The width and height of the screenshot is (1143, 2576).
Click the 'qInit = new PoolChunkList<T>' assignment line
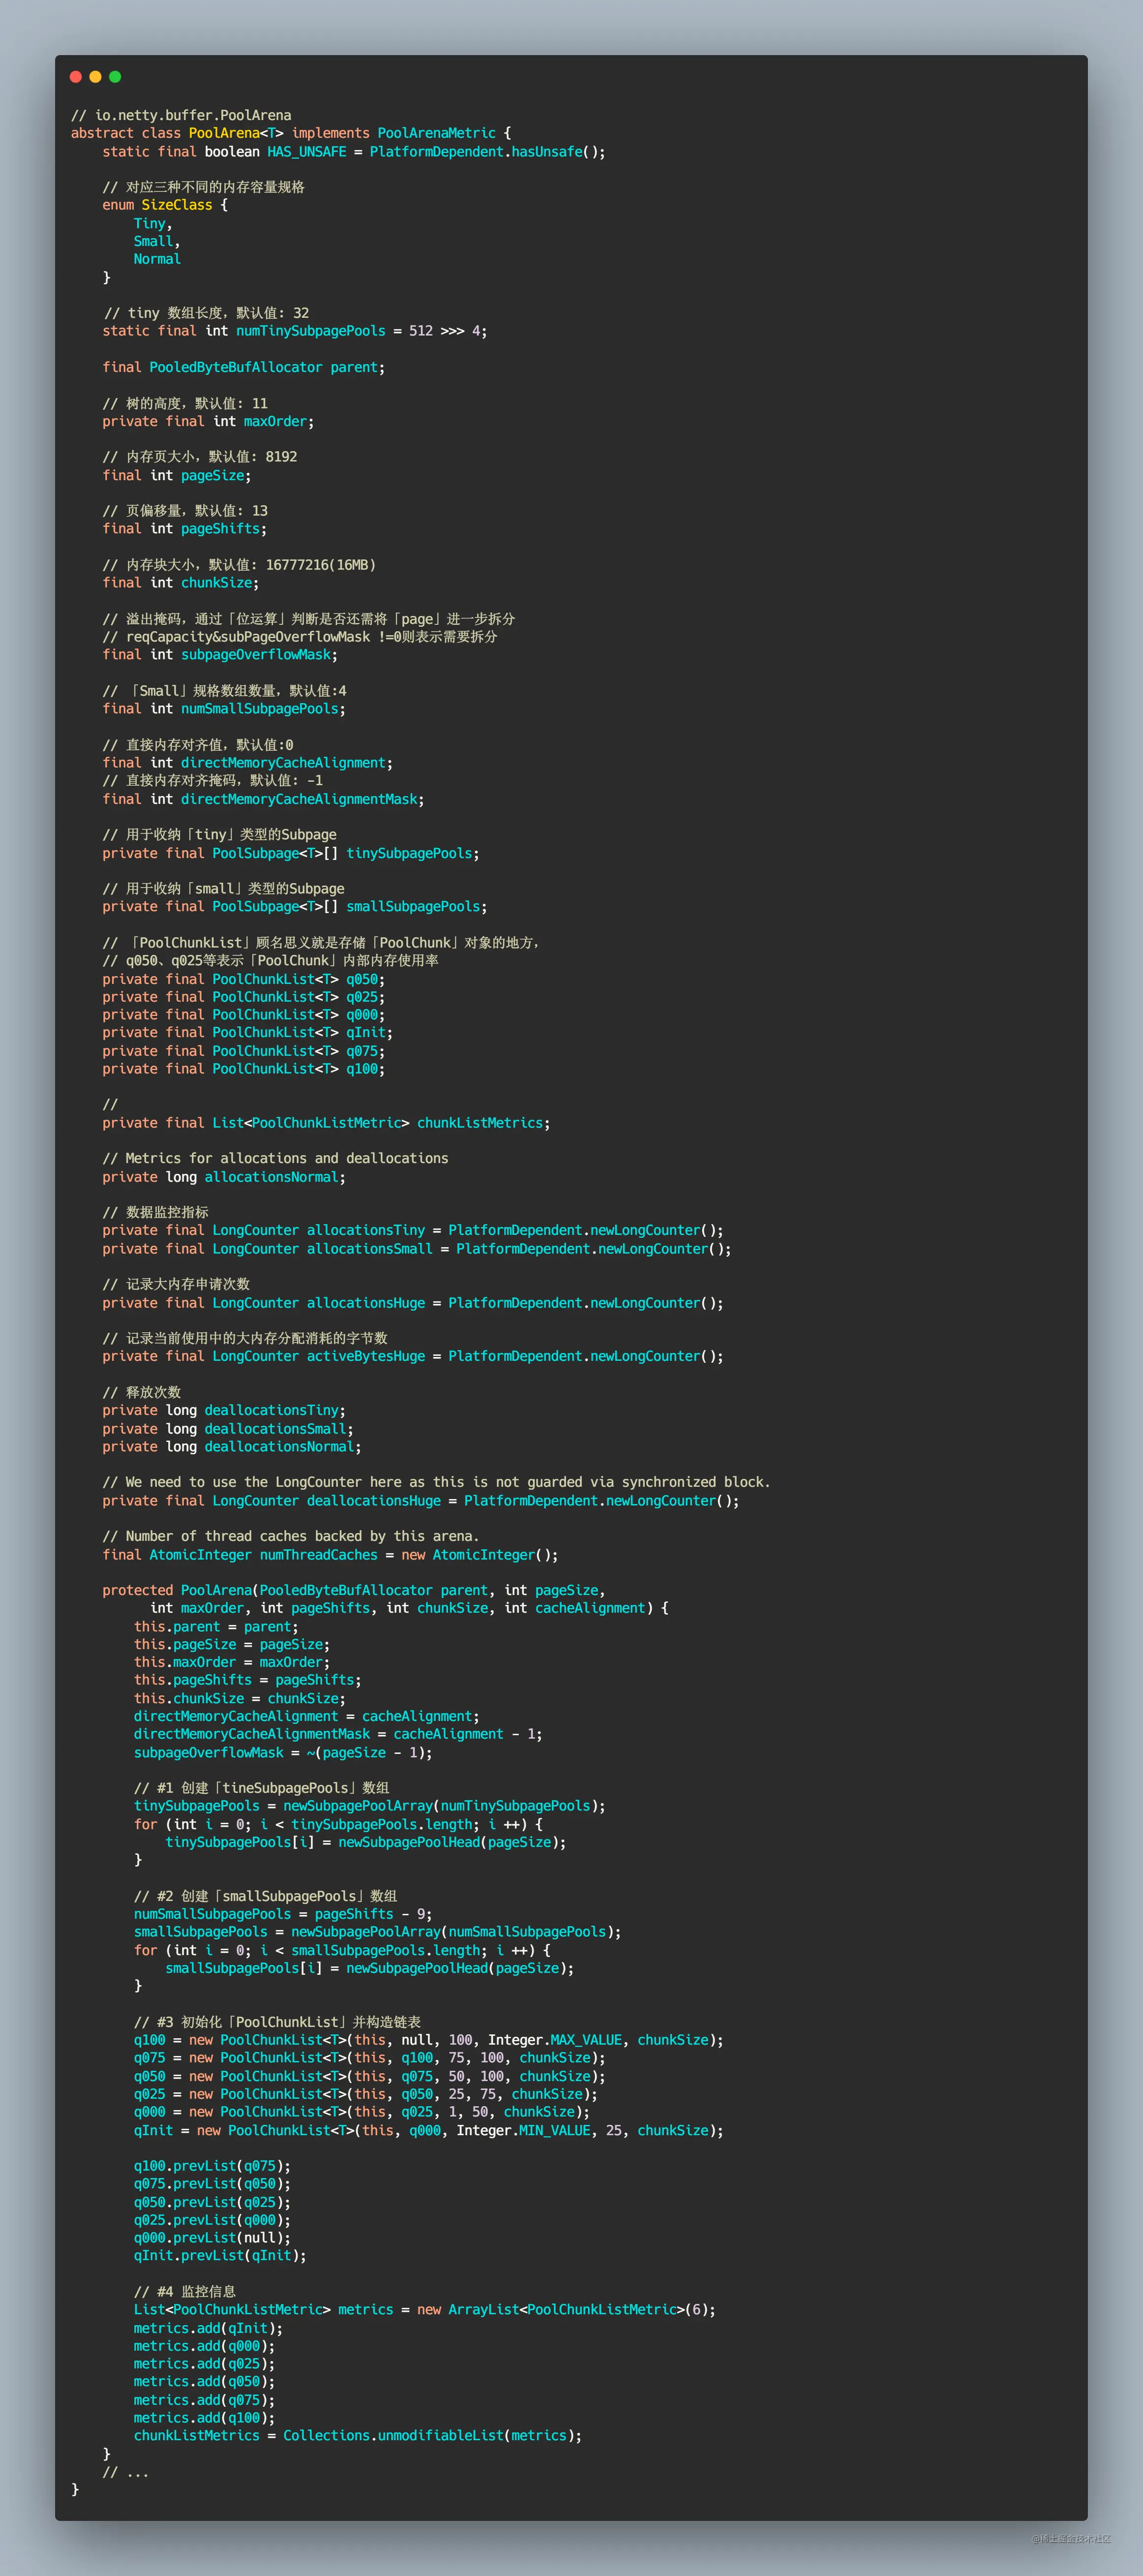pos(429,2131)
